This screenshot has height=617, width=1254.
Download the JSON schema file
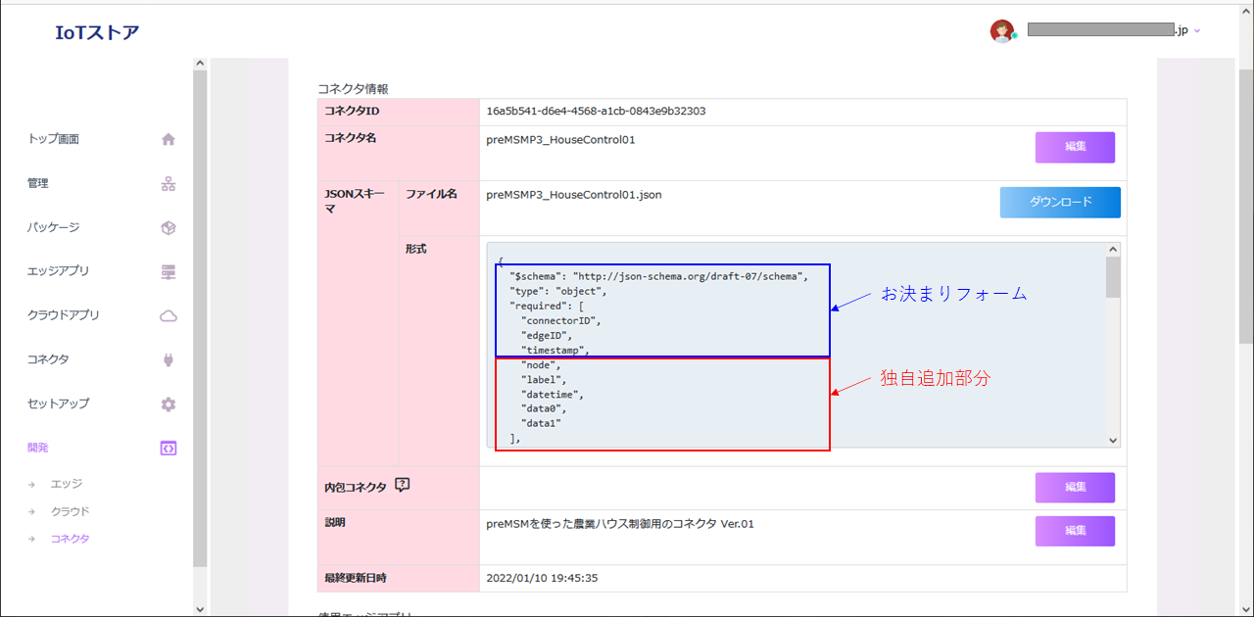coord(1060,202)
